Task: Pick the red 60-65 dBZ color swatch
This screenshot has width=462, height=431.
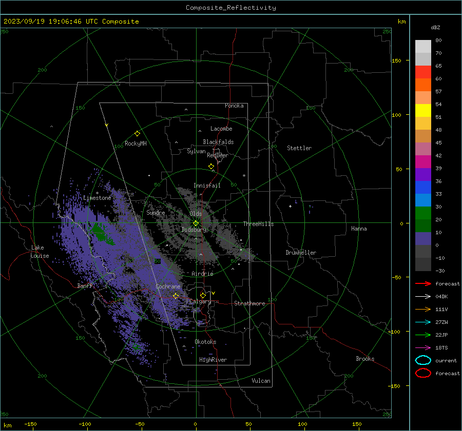Action: [x=423, y=72]
